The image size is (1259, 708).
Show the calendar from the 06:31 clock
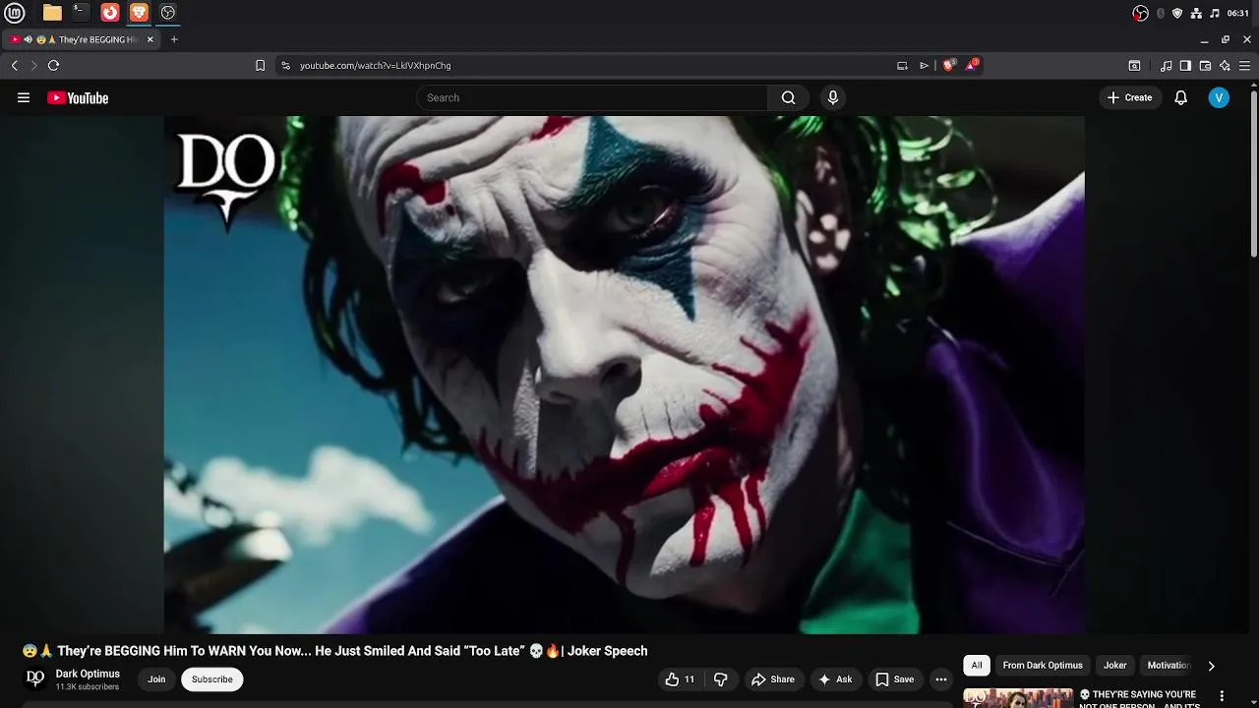pos(1238,13)
